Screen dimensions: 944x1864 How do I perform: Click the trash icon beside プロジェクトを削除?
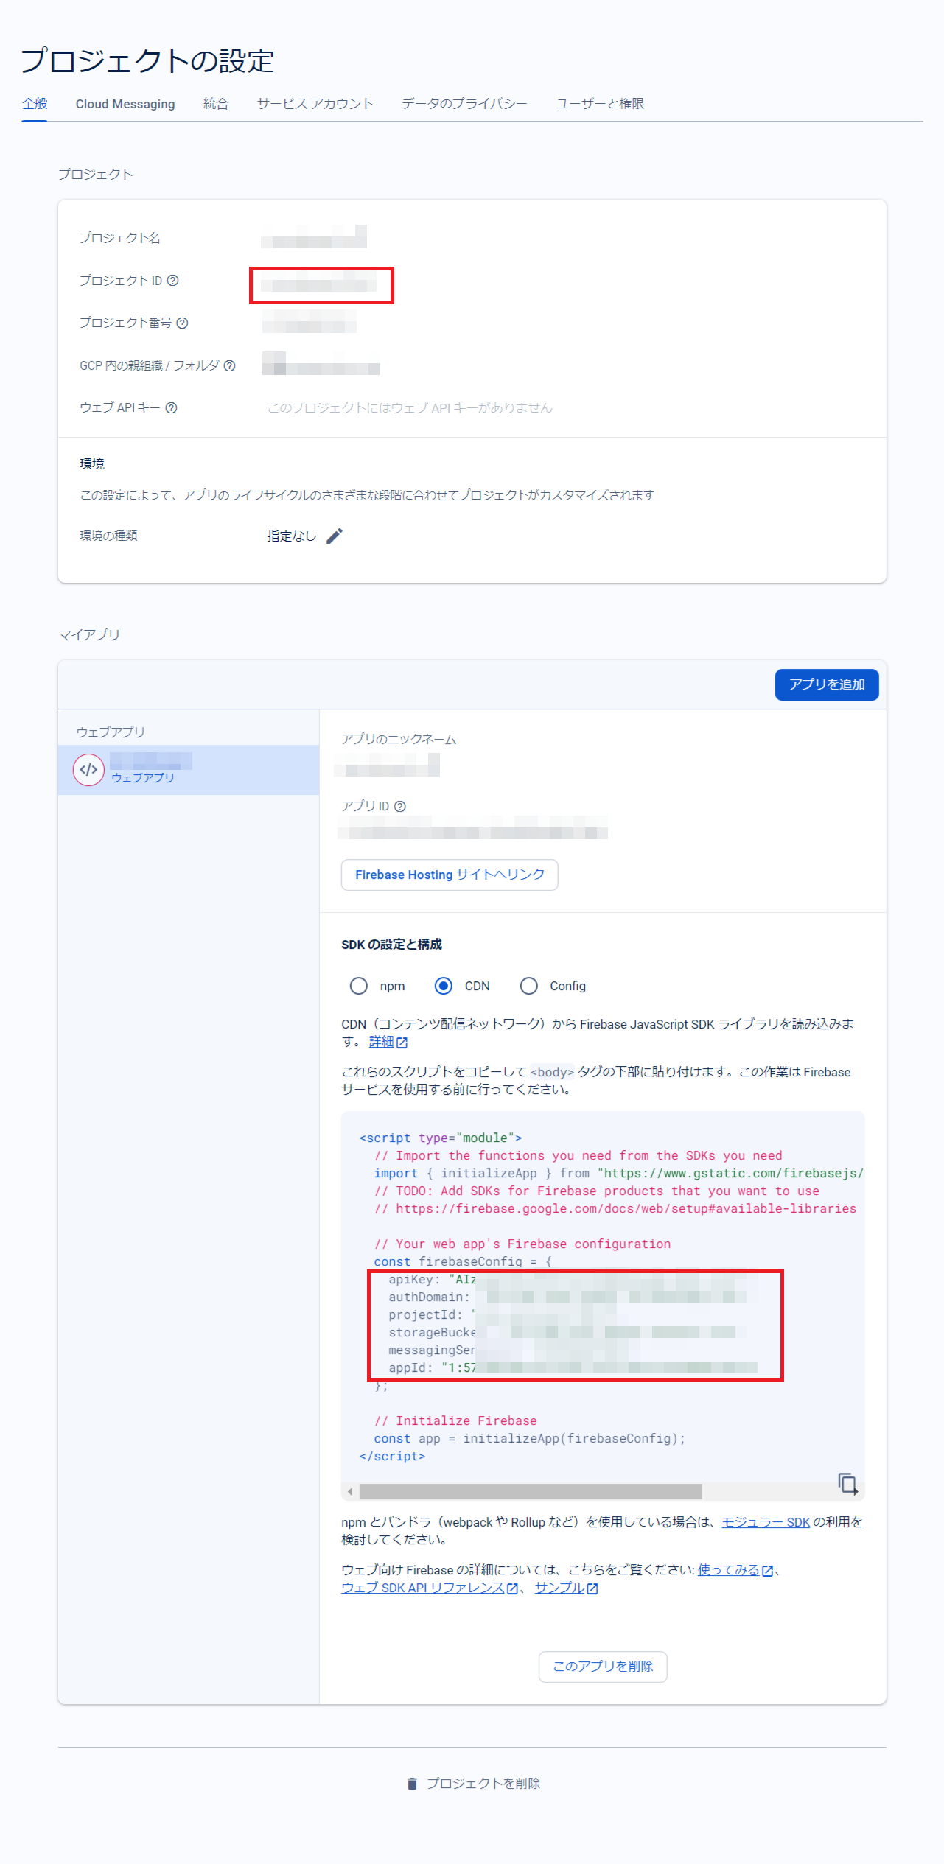[x=412, y=1784]
